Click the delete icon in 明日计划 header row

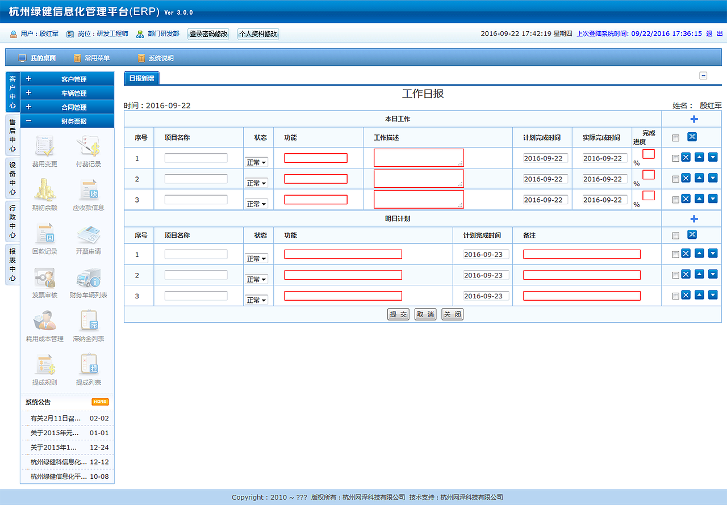(x=692, y=235)
